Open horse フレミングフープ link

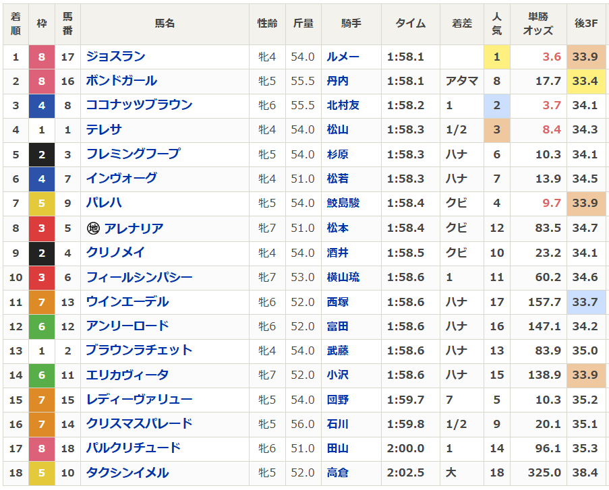point(133,154)
